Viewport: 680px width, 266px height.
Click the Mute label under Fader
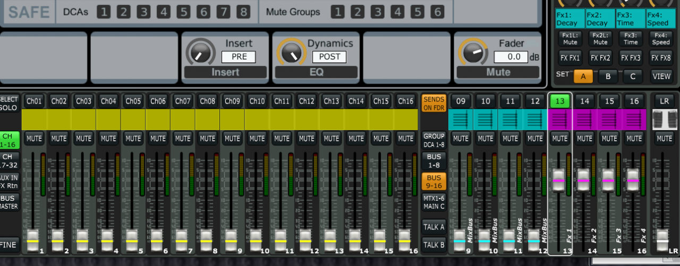[x=498, y=72]
